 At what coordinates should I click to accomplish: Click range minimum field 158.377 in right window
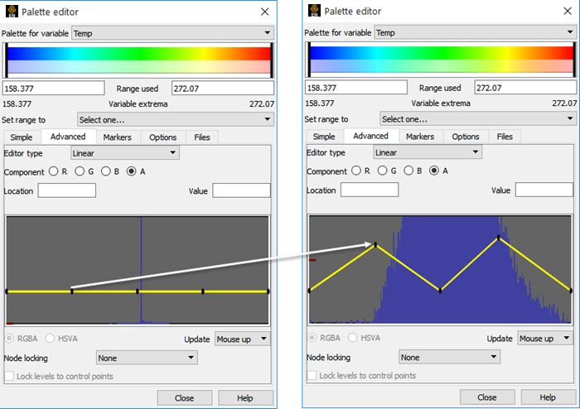point(356,88)
